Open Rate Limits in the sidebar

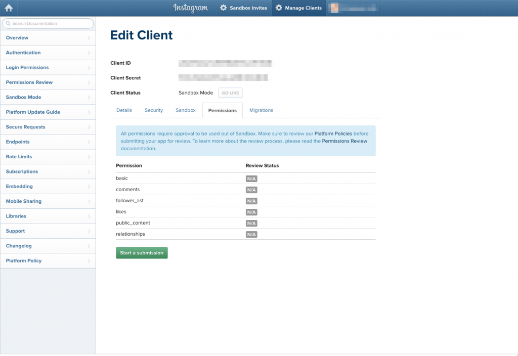click(19, 157)
